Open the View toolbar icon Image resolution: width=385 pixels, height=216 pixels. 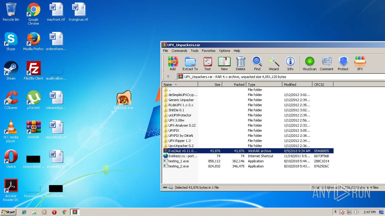pos(224,64)
